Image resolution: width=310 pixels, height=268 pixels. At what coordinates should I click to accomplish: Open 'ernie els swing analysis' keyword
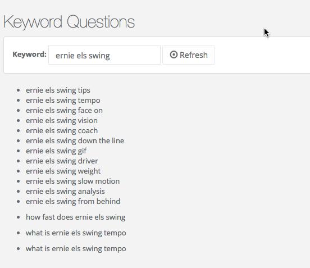(x=65, y=191)
